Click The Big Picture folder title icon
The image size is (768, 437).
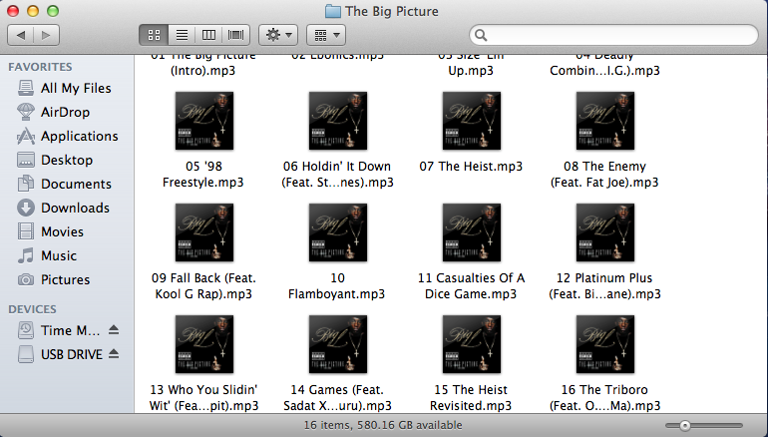333,11
